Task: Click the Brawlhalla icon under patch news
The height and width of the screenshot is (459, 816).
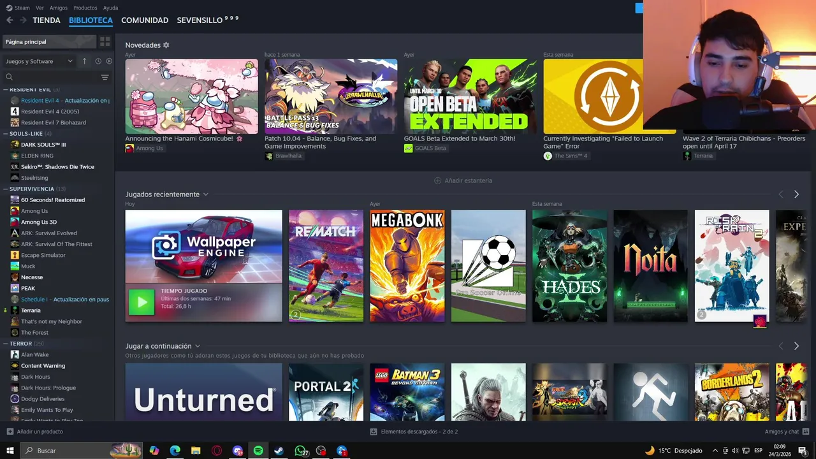Action: click(x=269, y=156)
